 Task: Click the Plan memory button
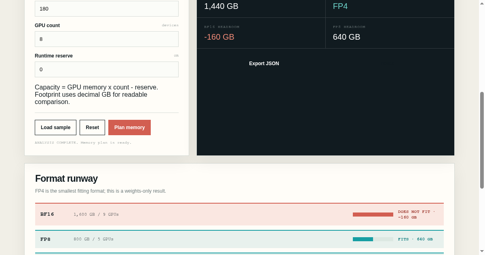(x=129, y=127)
